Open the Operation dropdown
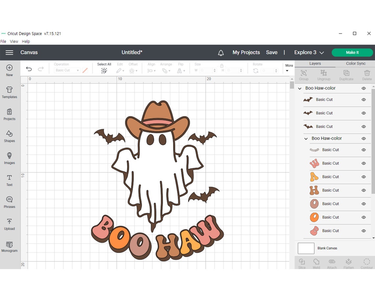 pyautogui.click(x=67, y=70)
